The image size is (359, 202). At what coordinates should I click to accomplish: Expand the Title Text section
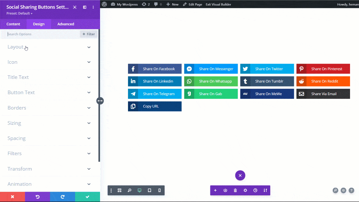pos(49,77)
